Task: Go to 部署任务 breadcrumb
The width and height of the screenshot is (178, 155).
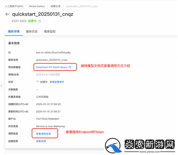Action: click(55, 6)
